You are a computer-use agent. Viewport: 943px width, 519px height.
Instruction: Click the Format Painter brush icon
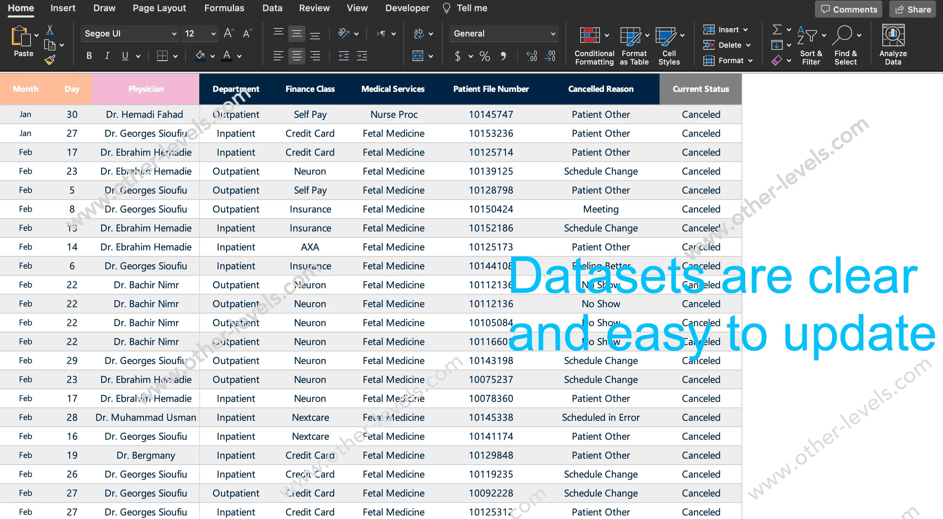click(50, 60)
